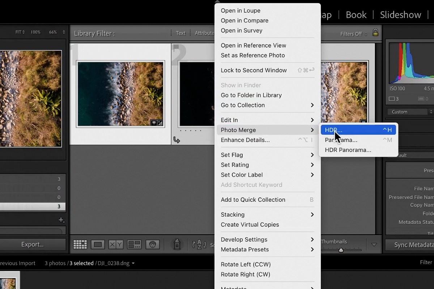Select Text in Library Filter
434x289 pixels.
coord(180,33)
